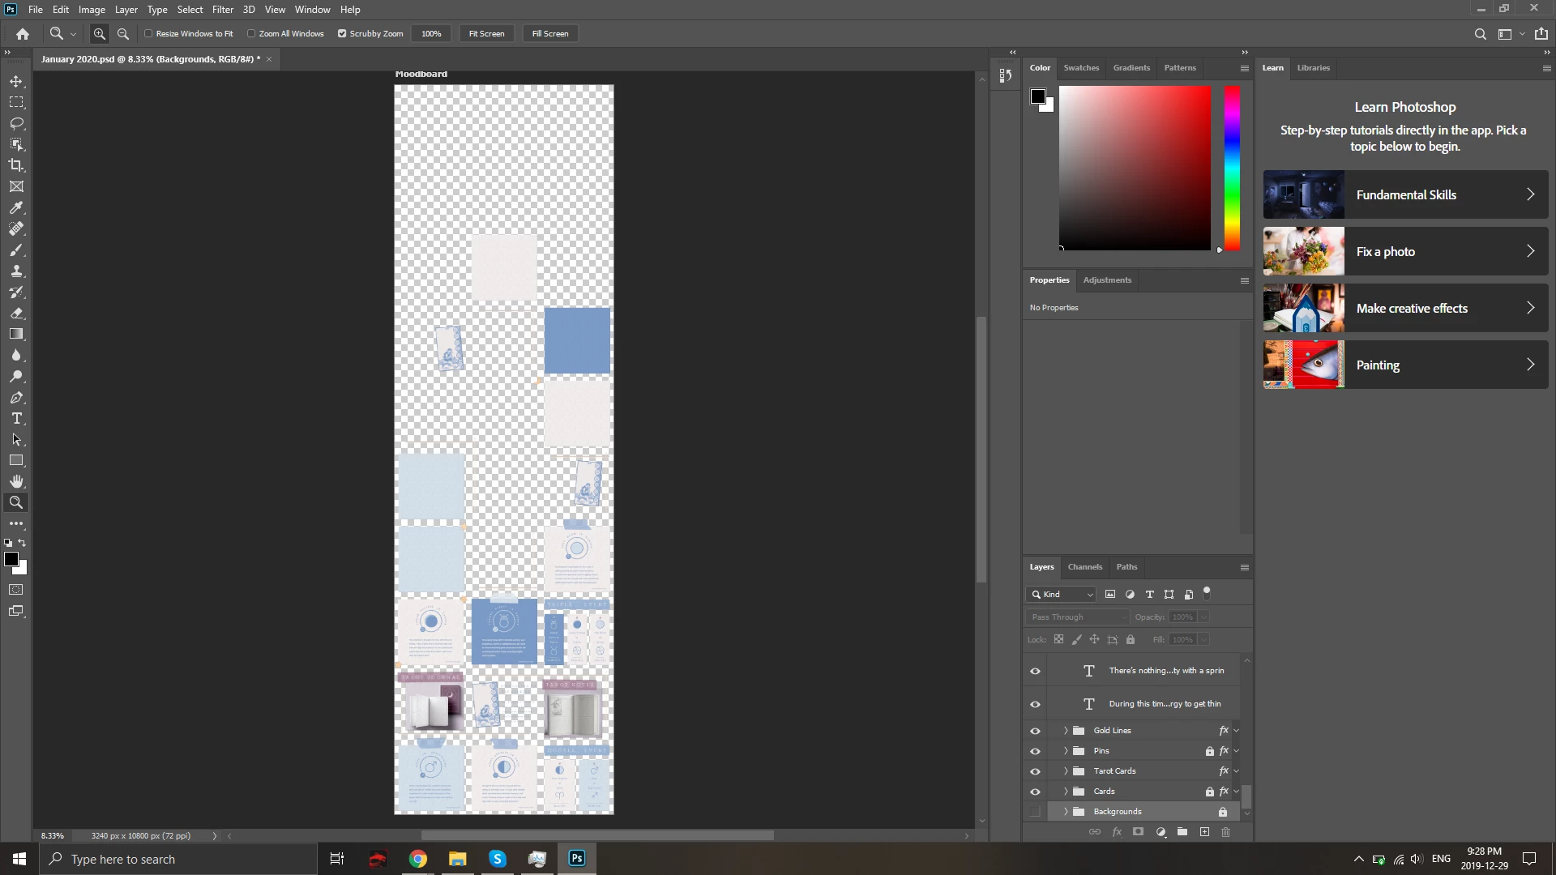Click the delete layer trash icon
This screenshot has height=875, width=1556.
1225,832
